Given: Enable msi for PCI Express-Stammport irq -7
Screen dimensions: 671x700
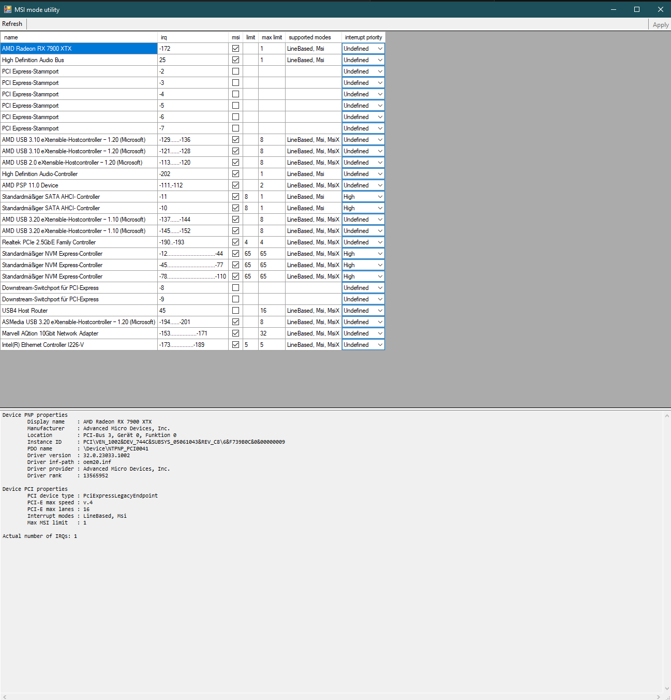Looking at the screenshot, I should pos(235,128).
